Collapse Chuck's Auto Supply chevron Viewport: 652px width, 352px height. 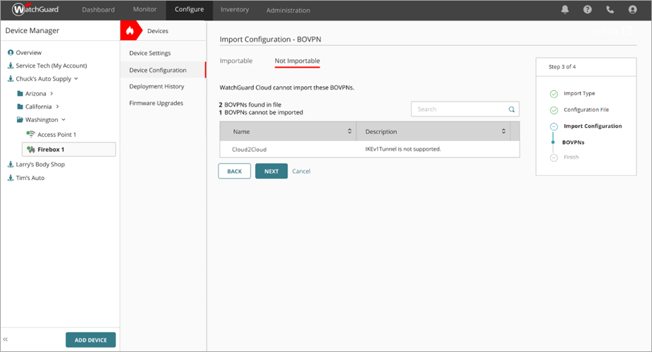click(76, 79)
